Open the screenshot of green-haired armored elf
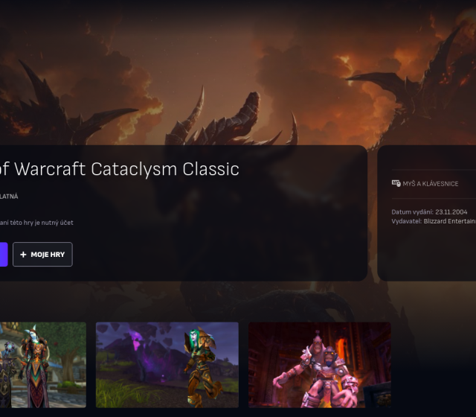Viewport: 476px width, 417px height. 167,365
